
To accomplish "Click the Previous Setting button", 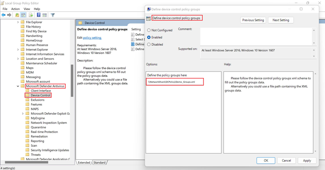I will [253, 20].
